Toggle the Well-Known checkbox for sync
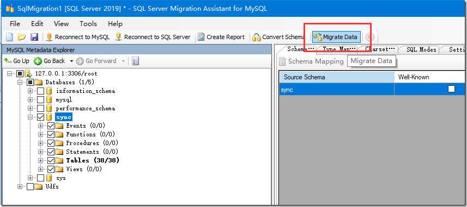The height and width of the screenshot is (207, 467). click(x=452, y=89)
